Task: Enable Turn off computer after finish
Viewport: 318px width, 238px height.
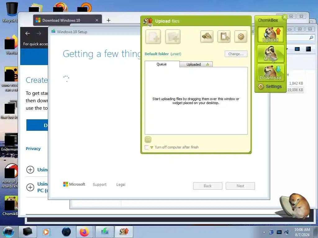Action: click(147, 147)
